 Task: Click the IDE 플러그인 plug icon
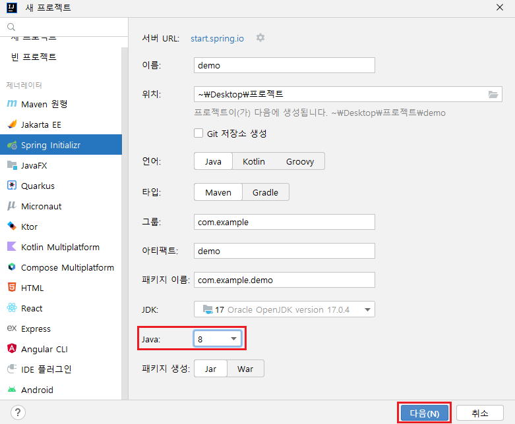(12, 369)
